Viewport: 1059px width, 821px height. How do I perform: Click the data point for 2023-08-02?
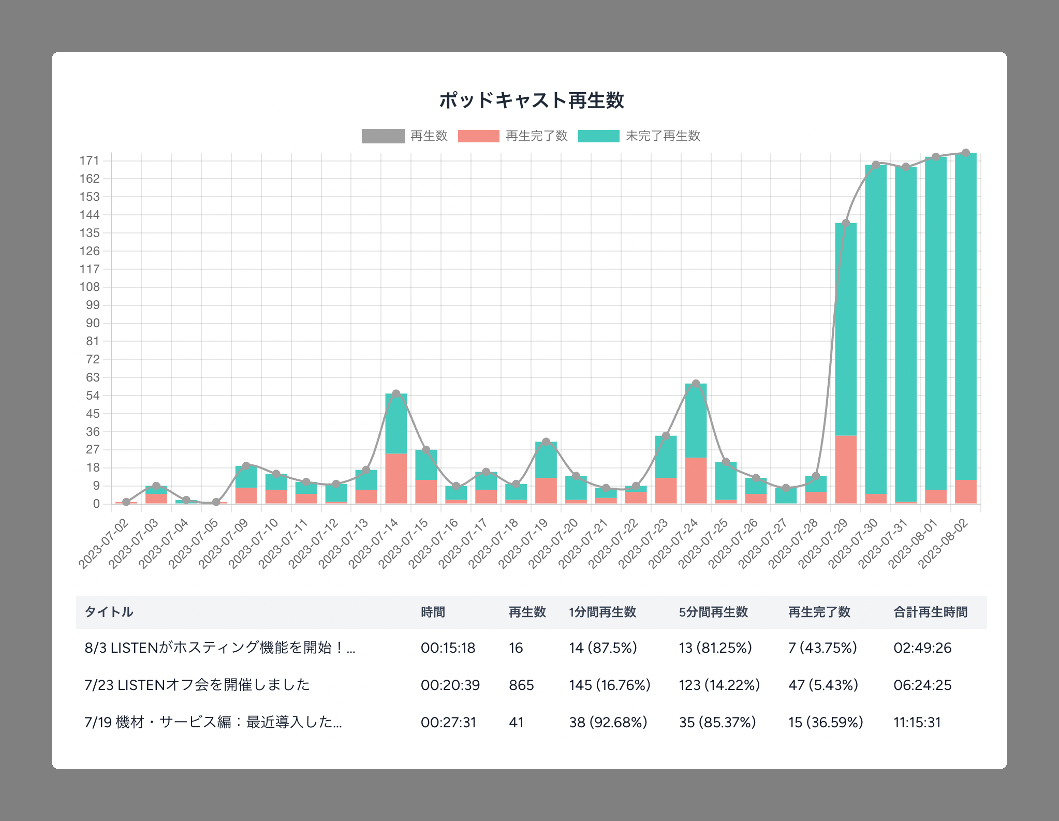[965, 153]
